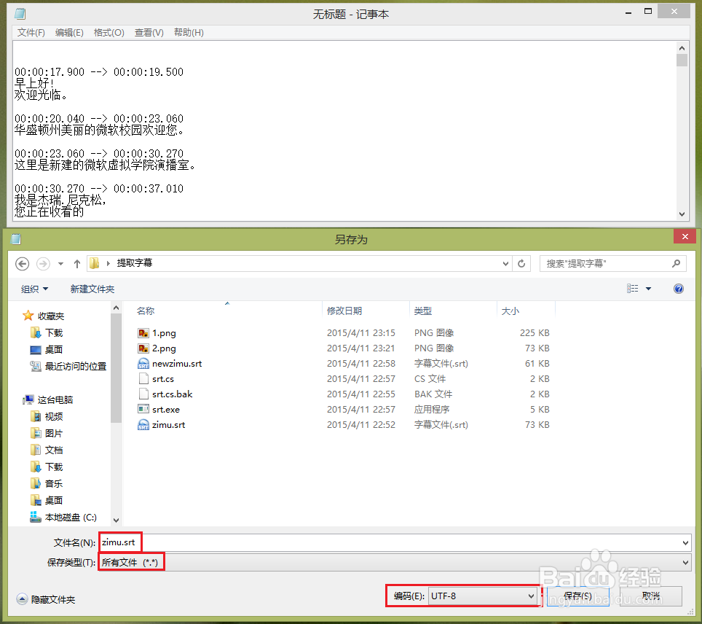702x624 pixels.
Task: Place cursor on the 欢迎光临。 line in Notepad
Action: (x=42, y=95)
